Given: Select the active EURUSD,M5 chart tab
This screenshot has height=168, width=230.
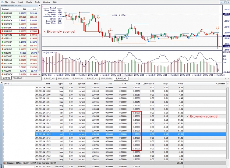Looking at the screenshot, I should point(121,79).
